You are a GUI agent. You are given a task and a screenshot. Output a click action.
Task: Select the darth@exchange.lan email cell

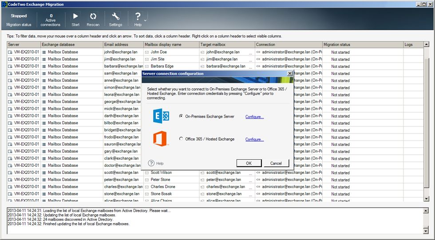122,116
